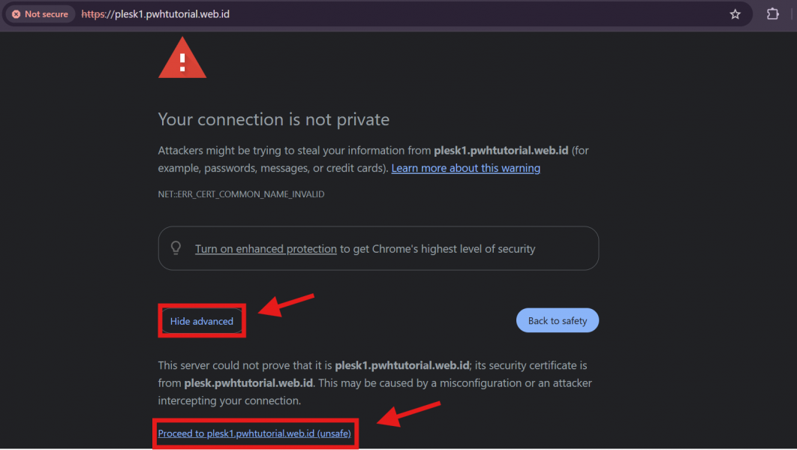797x450 pixels.
Task: Click the NET::ERR_CERT_COMMON_NAME_INVALID error code
Action: point(241,194)
